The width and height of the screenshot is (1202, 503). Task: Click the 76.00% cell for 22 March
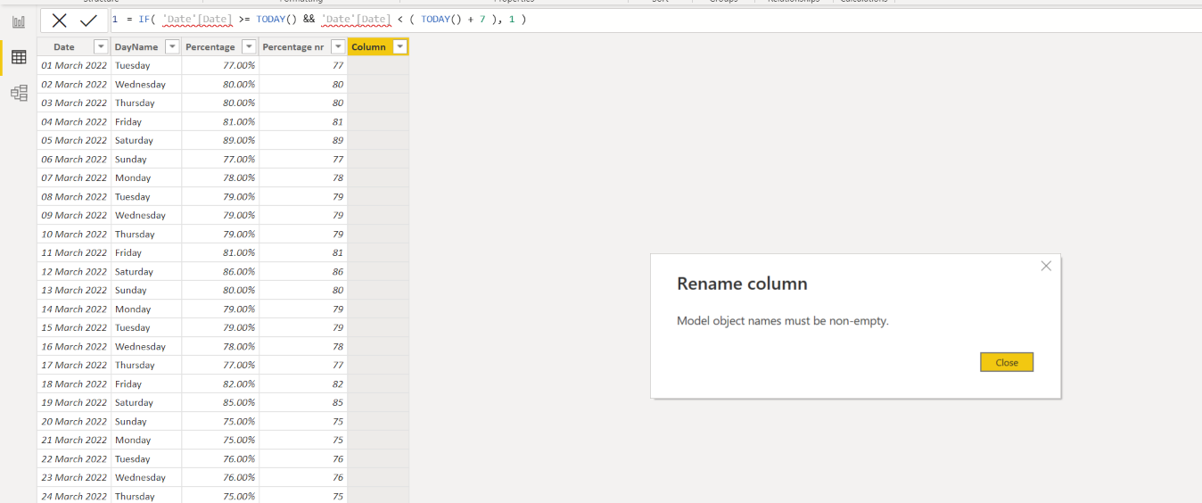click(x=220, y=458)
